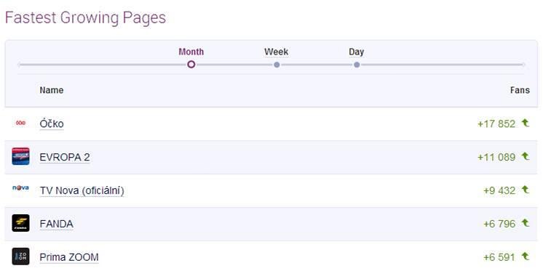Image resolution: width=543 pixels, height=279 pixels.
Task: Click the Prima ZOOM logo icon
Action: tap(21, 256)
